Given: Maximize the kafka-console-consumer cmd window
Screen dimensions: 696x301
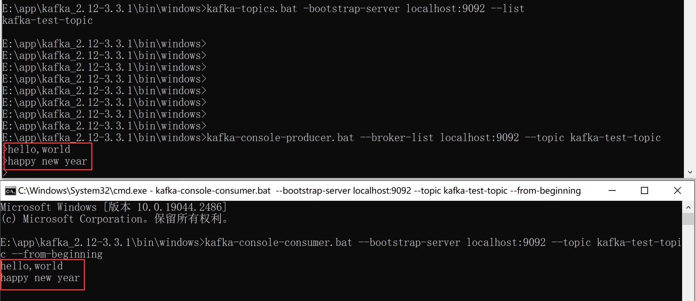Looking at the screenshot, I should click(x=644, y=191).
